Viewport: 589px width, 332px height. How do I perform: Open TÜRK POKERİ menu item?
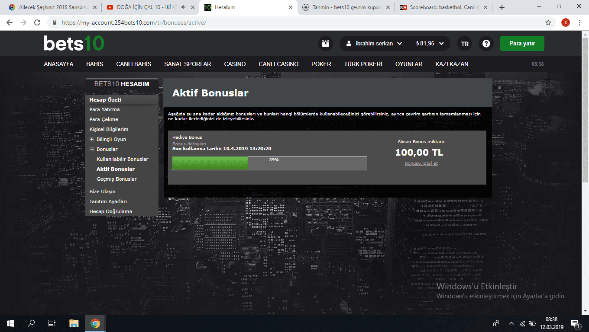[363, 64]
